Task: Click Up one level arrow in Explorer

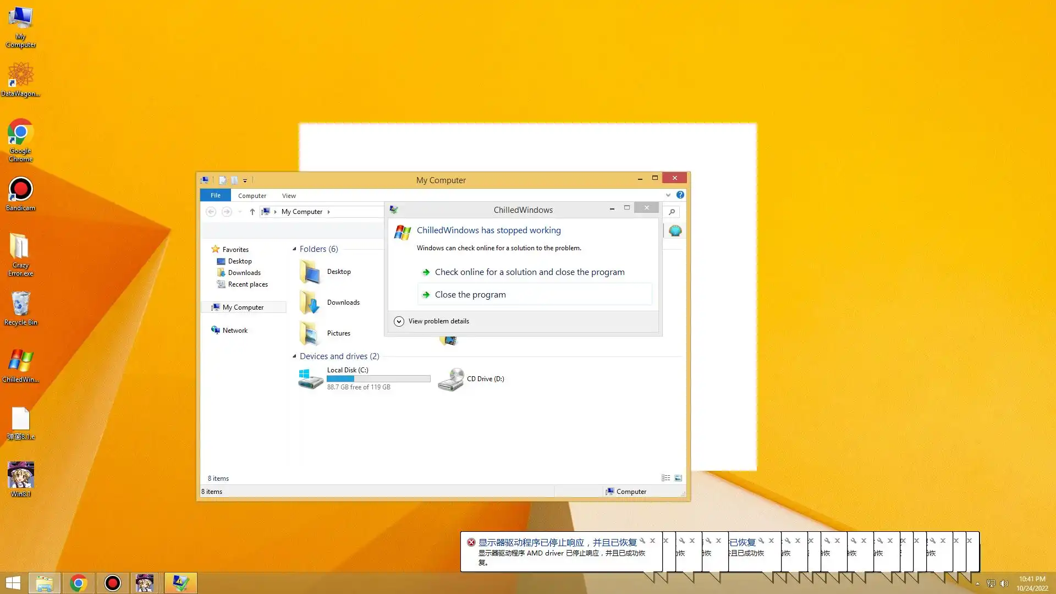Action: click(x=252, y=212)
